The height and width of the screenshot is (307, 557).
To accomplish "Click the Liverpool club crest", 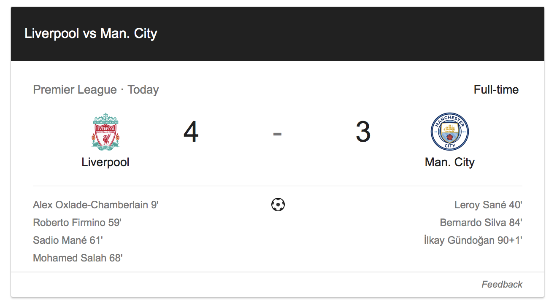I will 105,131.
